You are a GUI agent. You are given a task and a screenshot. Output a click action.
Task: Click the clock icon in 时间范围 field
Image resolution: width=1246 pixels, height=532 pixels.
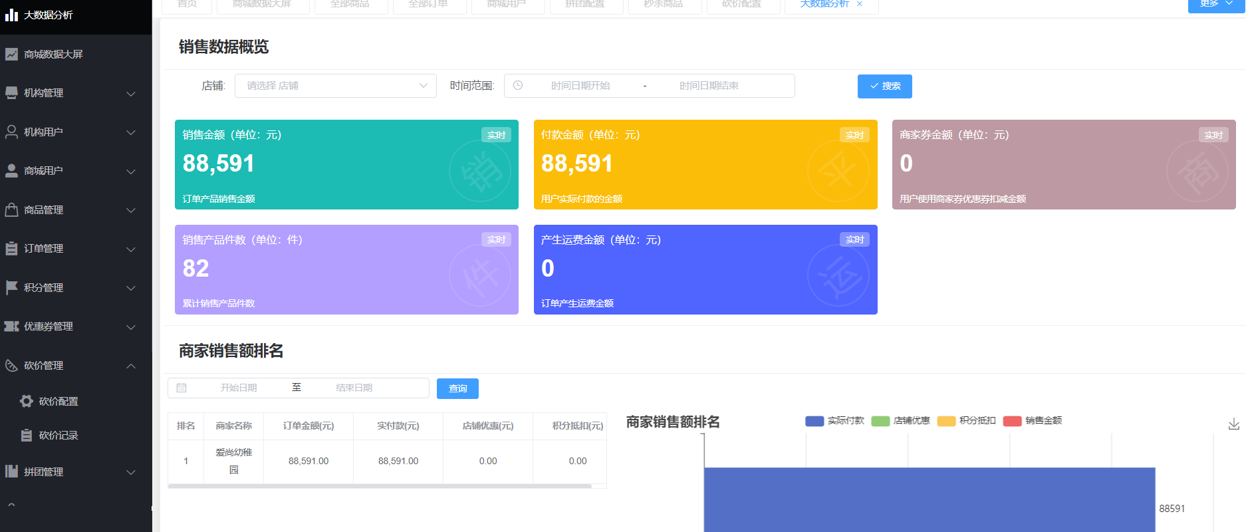pyautogui.click(x=518, y=86)
